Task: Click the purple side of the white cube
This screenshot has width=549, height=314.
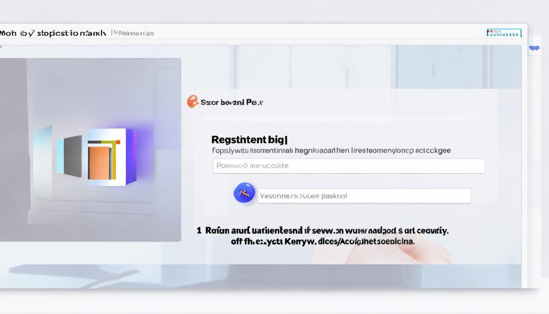Action: tap(130, 156)
